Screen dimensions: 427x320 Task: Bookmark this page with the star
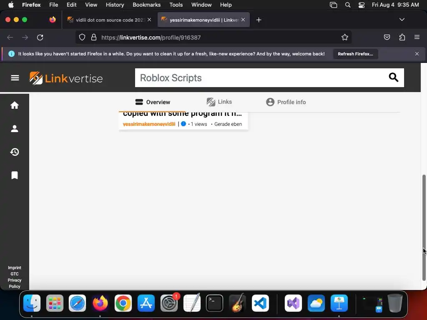pos(345,37)
